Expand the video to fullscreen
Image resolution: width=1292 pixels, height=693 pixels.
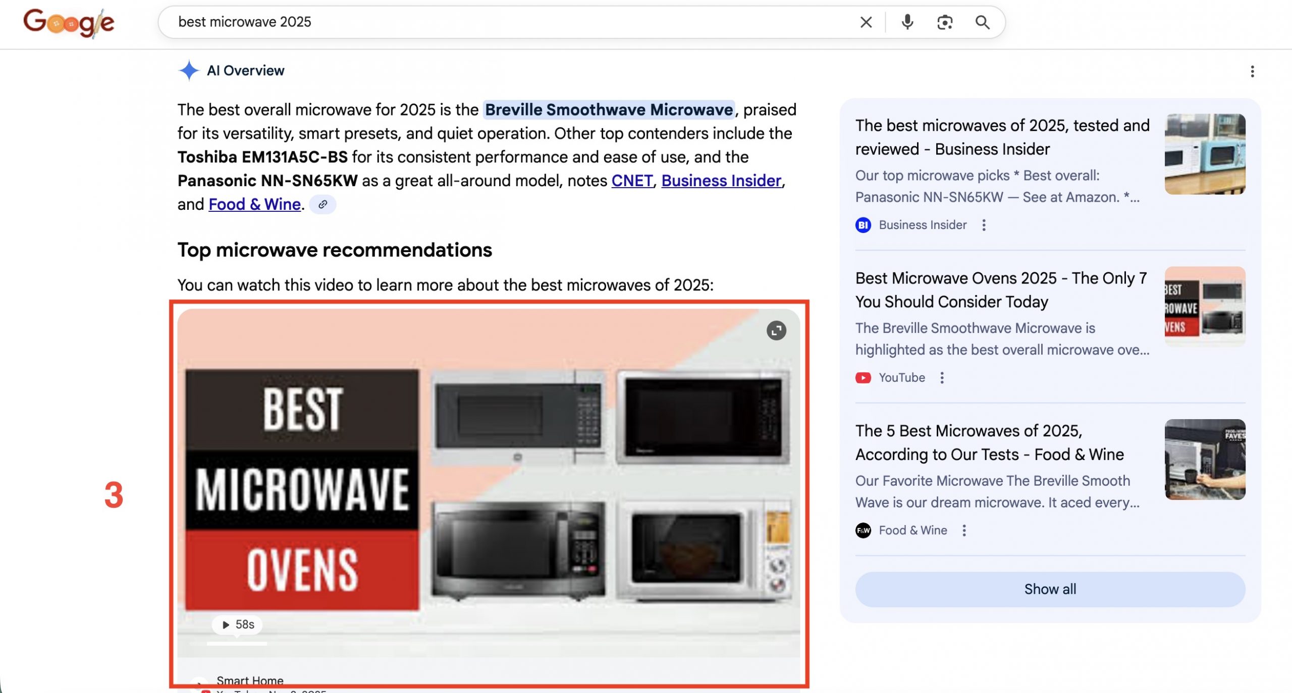tap(776, 330)
